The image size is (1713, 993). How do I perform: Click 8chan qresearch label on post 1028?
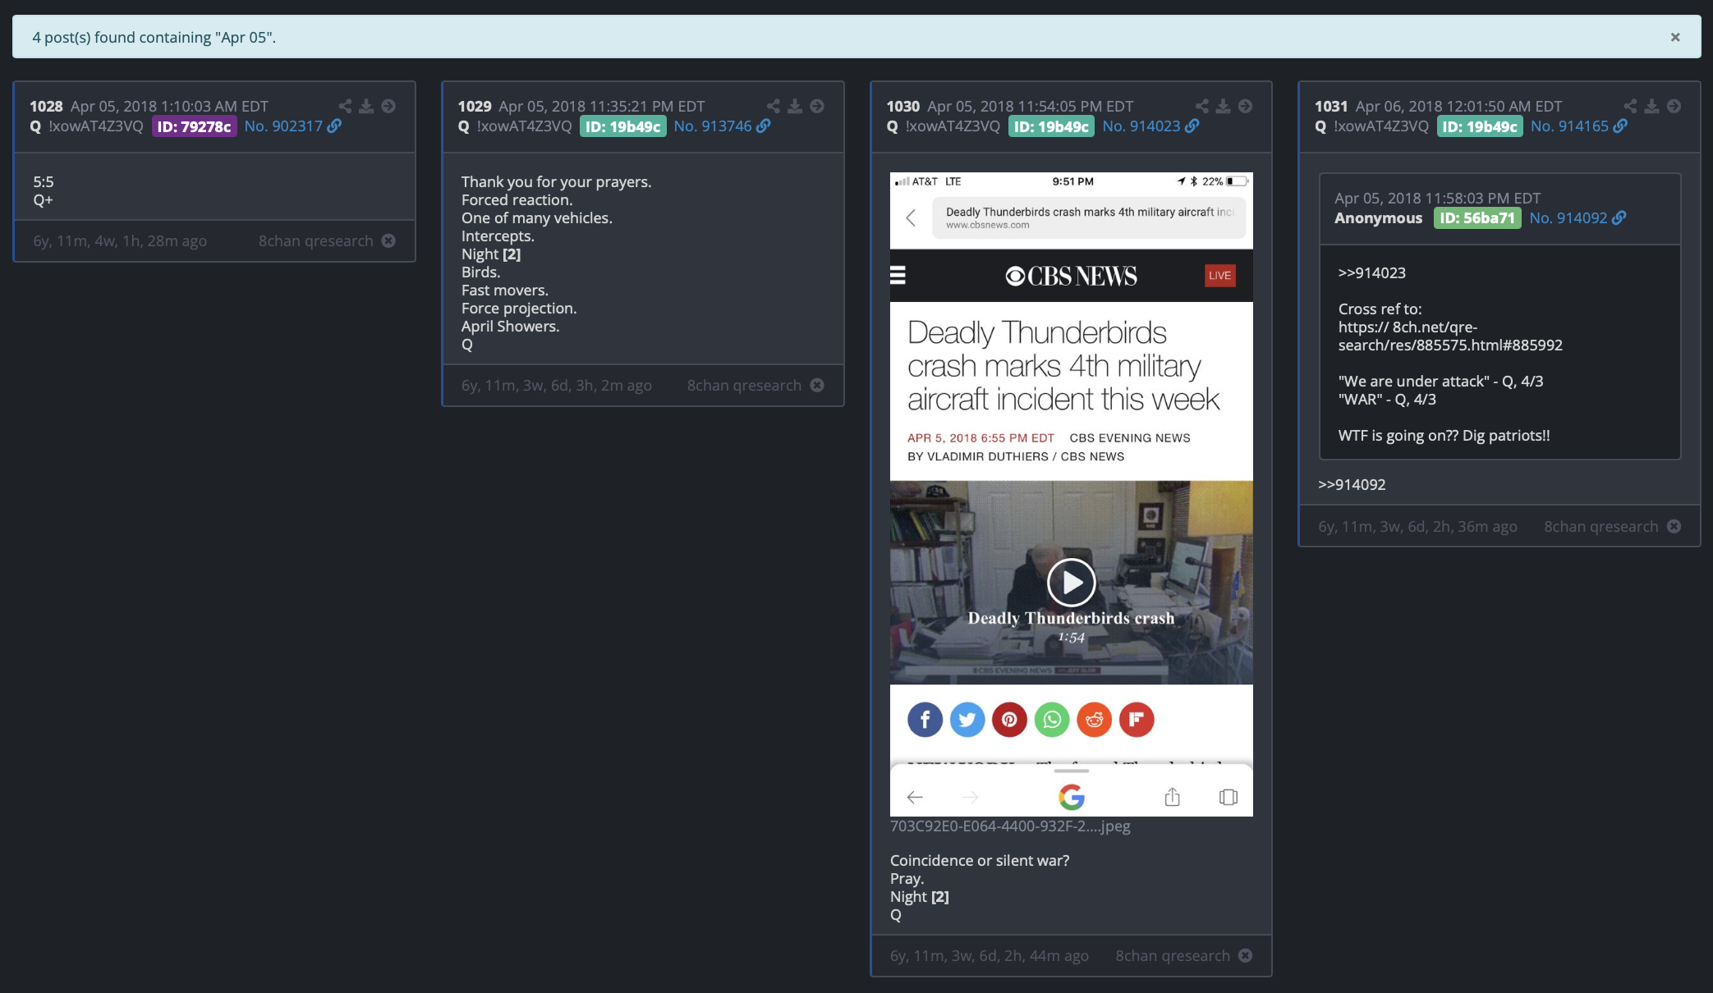[x=316, y=240]
